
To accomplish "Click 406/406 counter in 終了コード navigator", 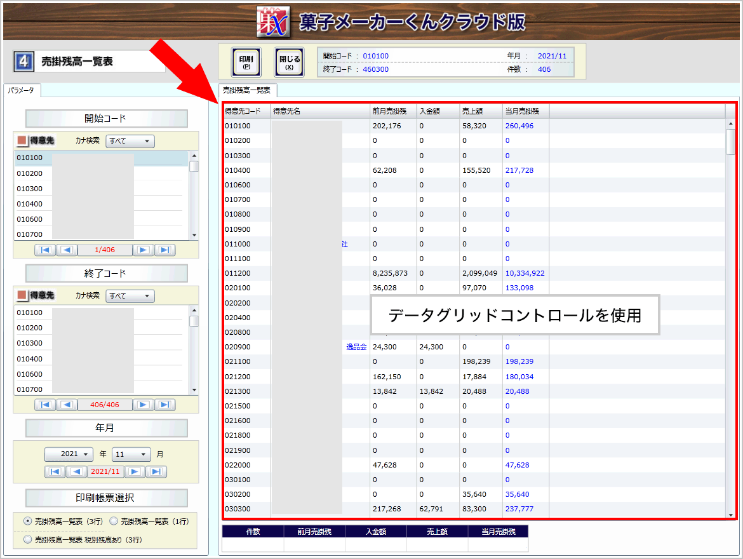I will pos(105,405).
